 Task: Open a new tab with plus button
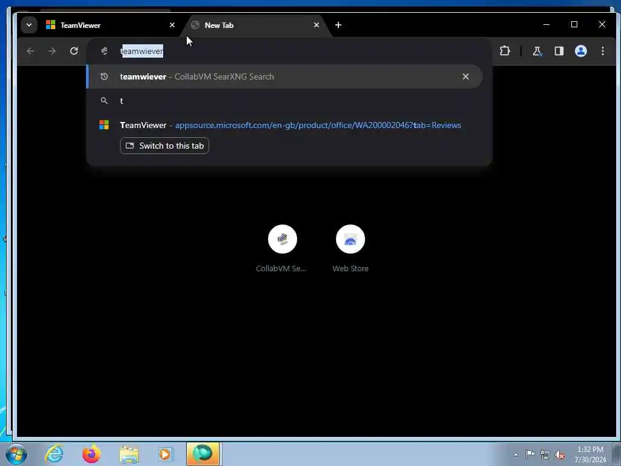(338, 25)
